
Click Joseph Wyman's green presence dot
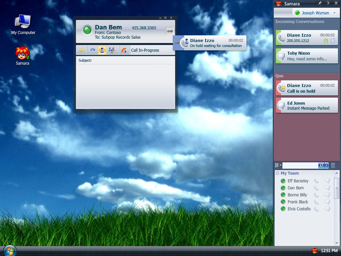click(297, 13)
